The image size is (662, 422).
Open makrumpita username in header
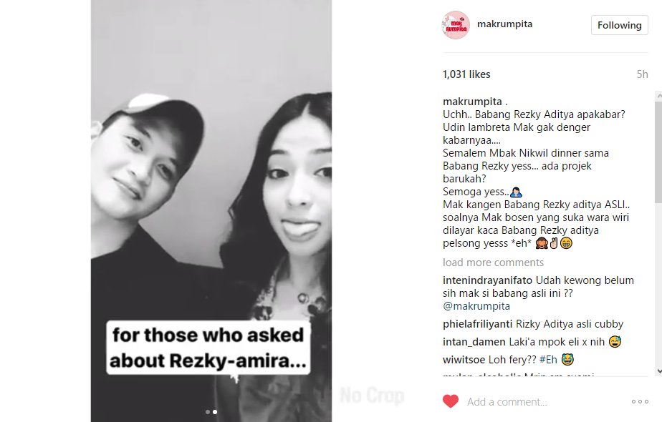[x=504, y=24]
